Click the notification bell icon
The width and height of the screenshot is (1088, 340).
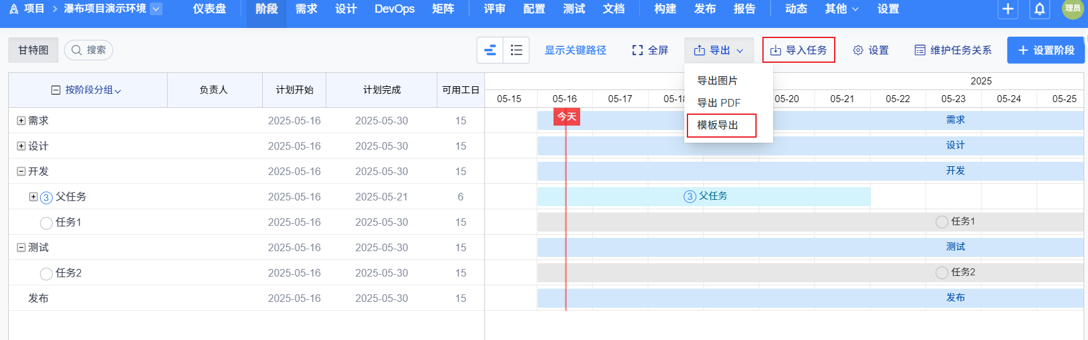1040,9
